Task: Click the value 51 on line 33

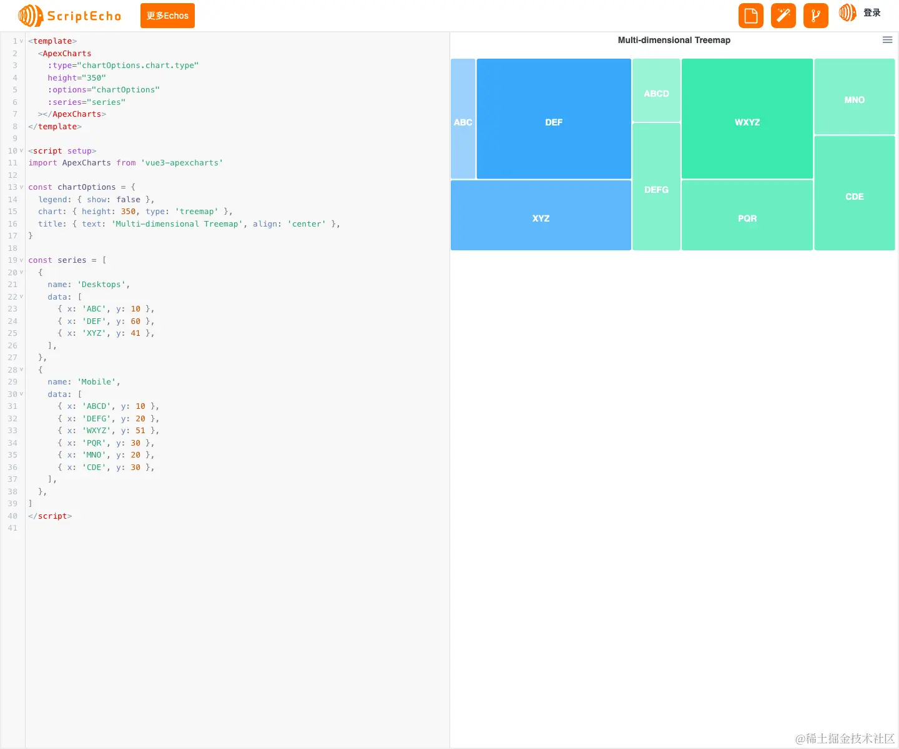Action: coord(140,431)
